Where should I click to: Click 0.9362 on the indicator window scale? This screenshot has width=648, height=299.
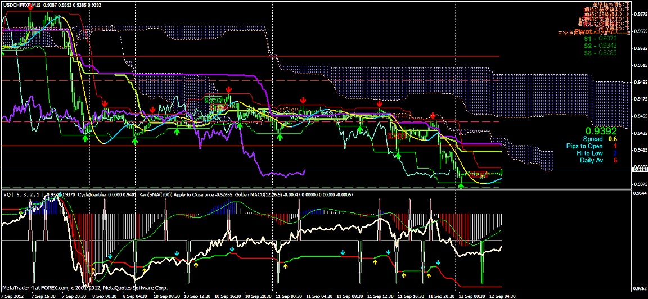pos(640,288)
